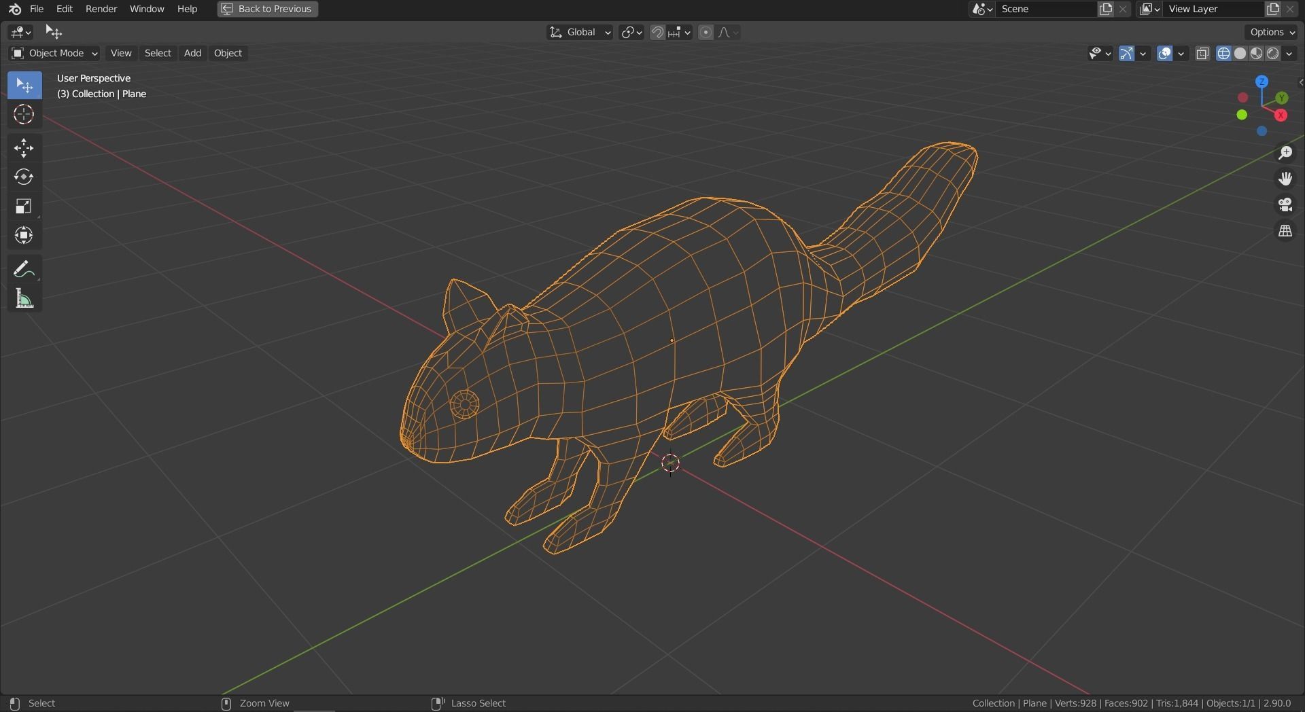Open the editor type dropdown

click(x=20, y=32)
